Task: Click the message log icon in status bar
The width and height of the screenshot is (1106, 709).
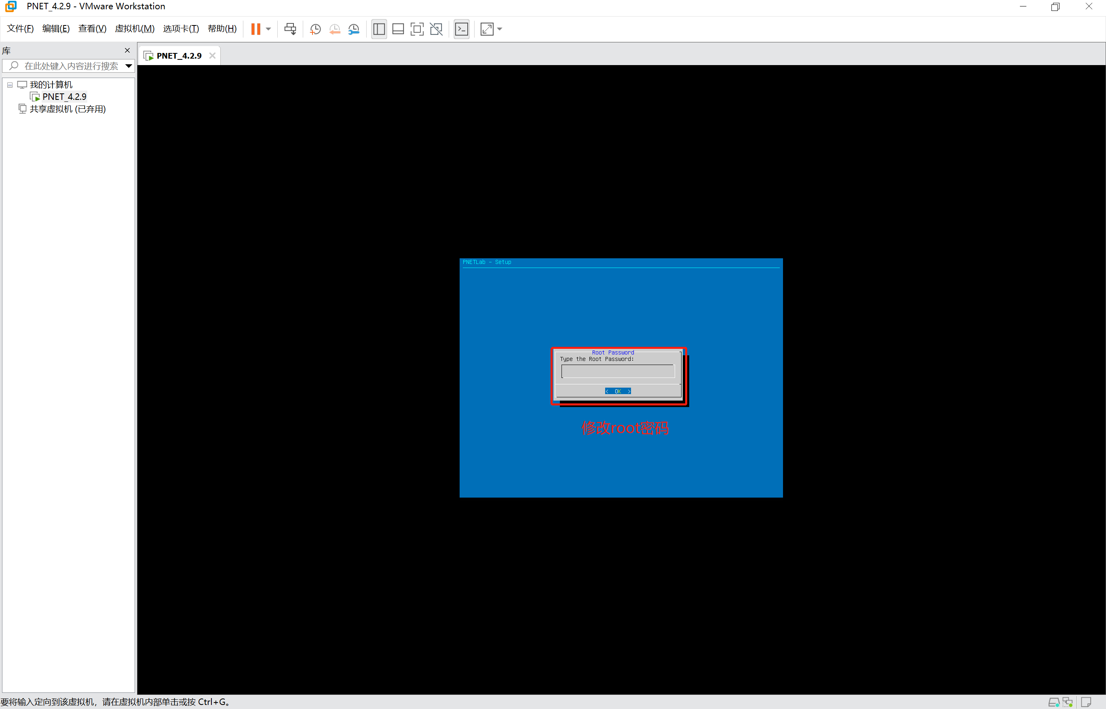Action: 1086,702
